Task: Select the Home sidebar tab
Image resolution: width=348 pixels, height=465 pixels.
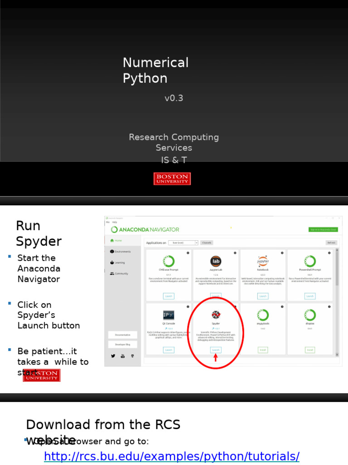Action: (122, 241)
